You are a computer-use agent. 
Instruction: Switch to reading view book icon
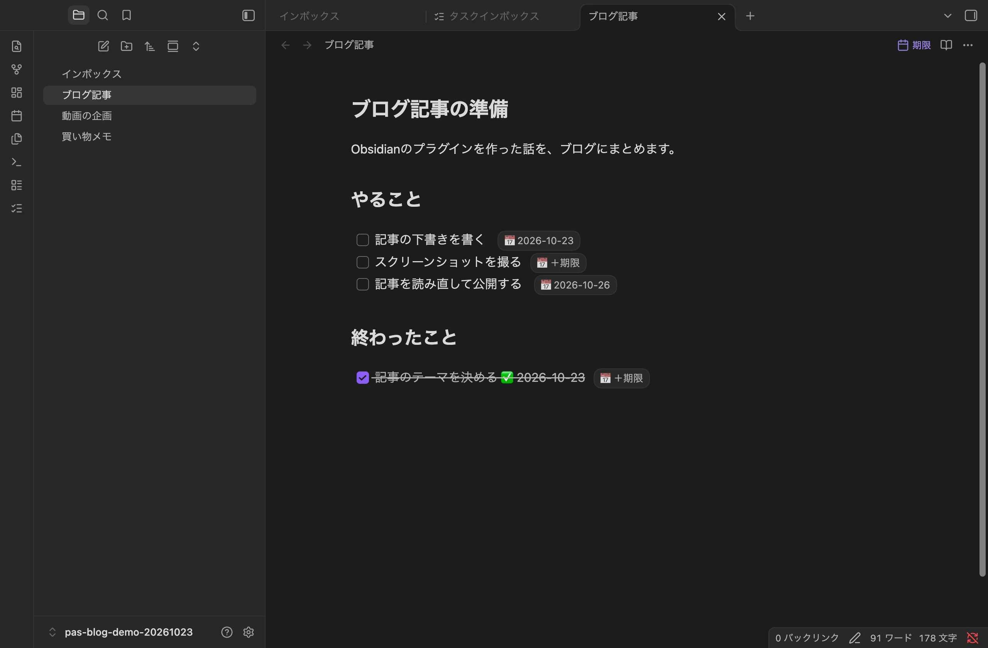[946, 45]
